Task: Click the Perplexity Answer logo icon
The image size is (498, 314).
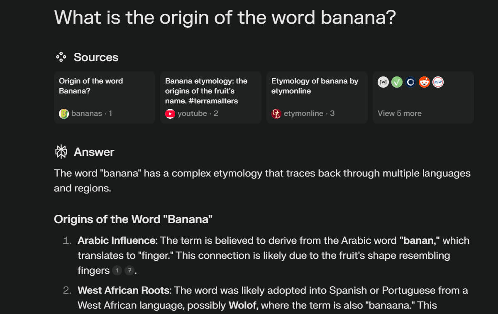Action: click(x=61, y=152)
